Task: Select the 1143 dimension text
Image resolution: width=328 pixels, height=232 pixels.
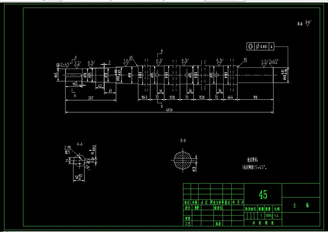Action: [144, 97]
